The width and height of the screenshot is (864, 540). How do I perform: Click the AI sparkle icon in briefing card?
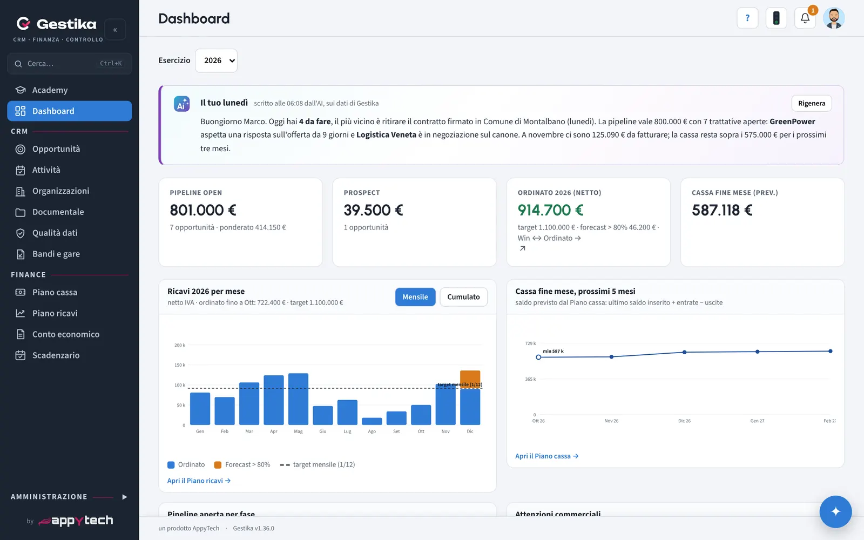click(181, 104)
